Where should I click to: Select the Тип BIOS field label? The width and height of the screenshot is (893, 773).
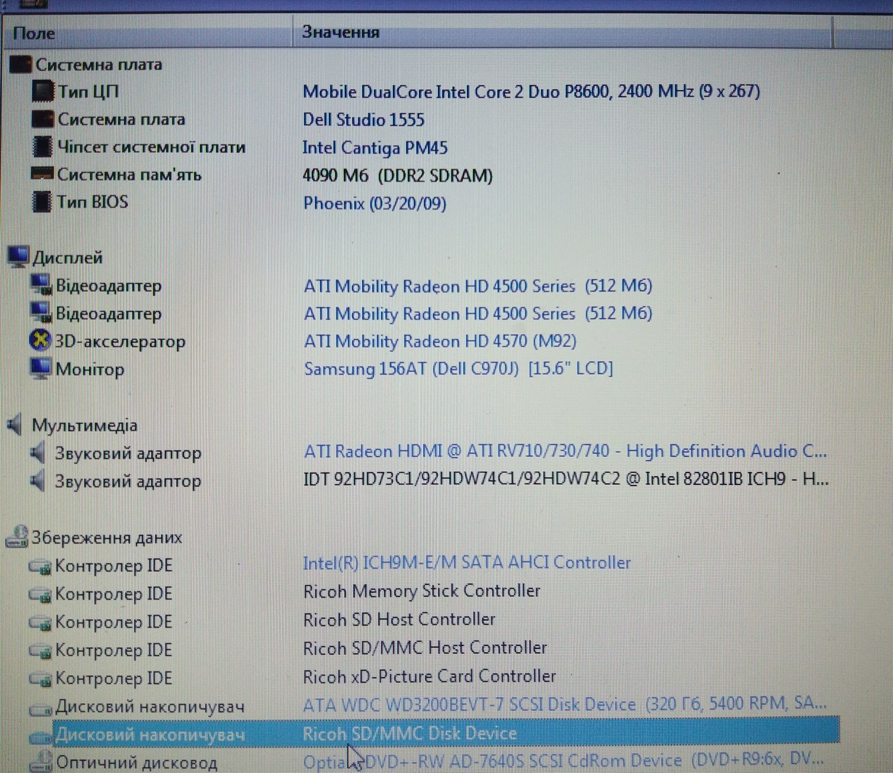pos(92,202)
